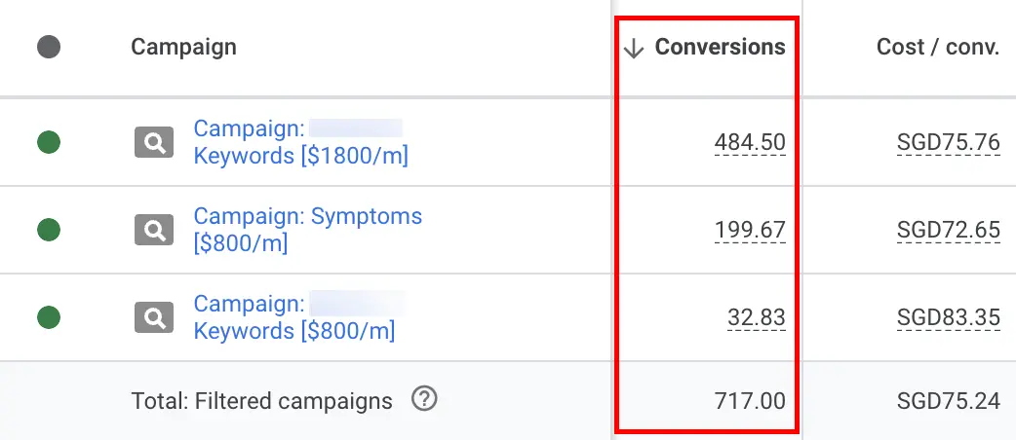This screenshot has width=1016, height=440.
Task: Sort table by Cost / conv. header
Action: (x=938, y=47)
